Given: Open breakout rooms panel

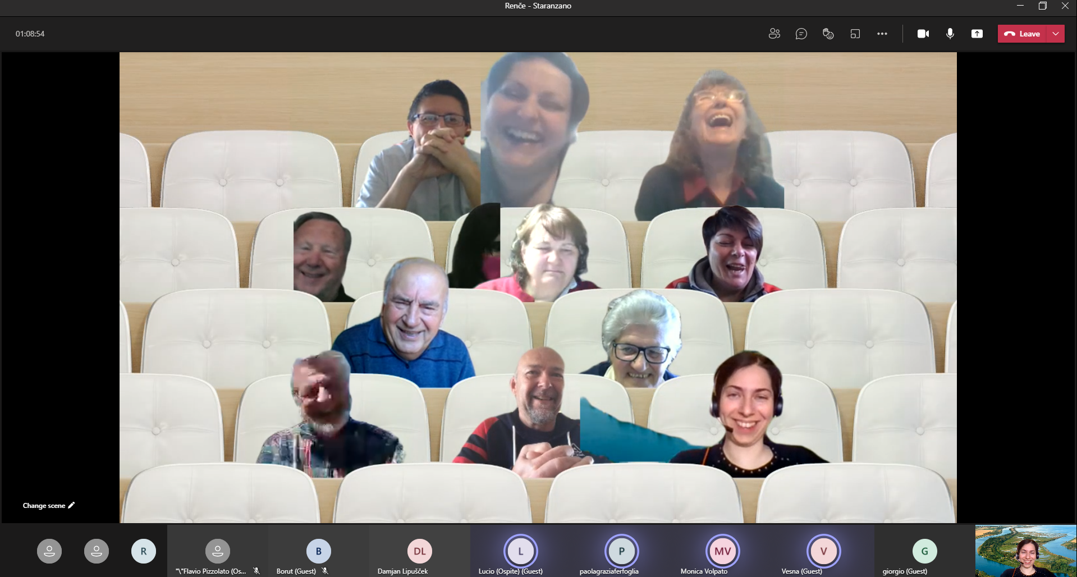Looking at the screenshot, I should tap(855, 34).
